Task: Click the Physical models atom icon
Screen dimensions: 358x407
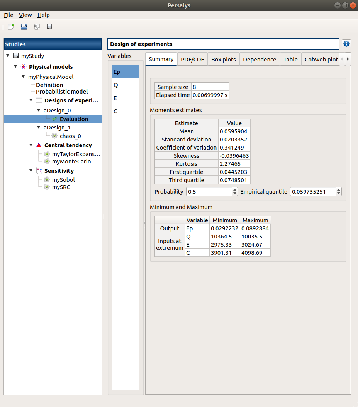Action: pos(23,67)
